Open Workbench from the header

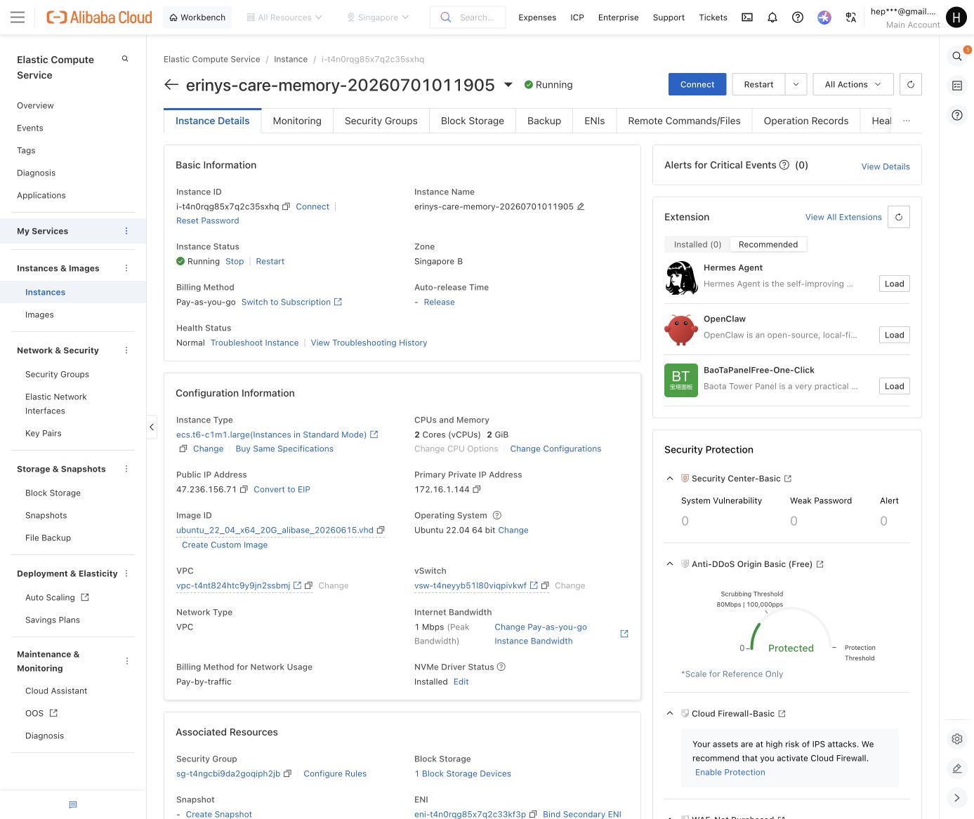tap(197, 18)
